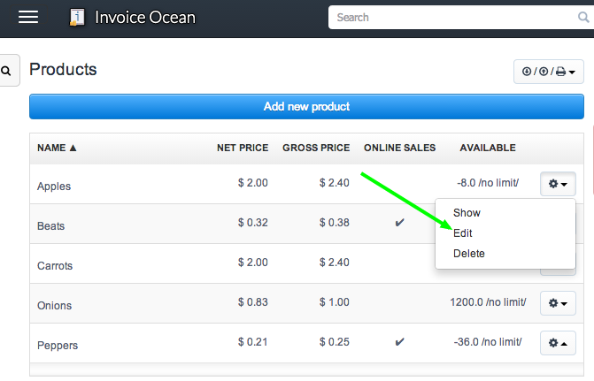
Task: Click the Carrots product name
Action: tap(55, 265)
